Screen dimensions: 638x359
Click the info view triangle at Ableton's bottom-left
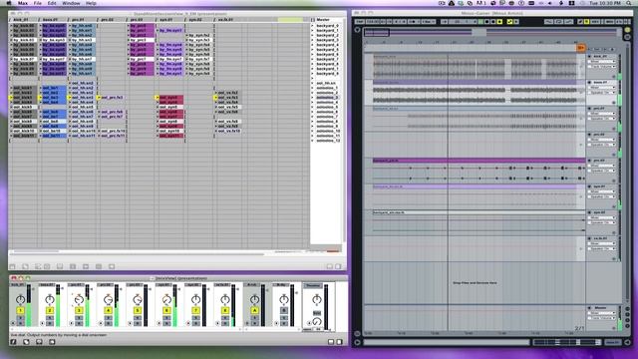[x=357, y=342]
